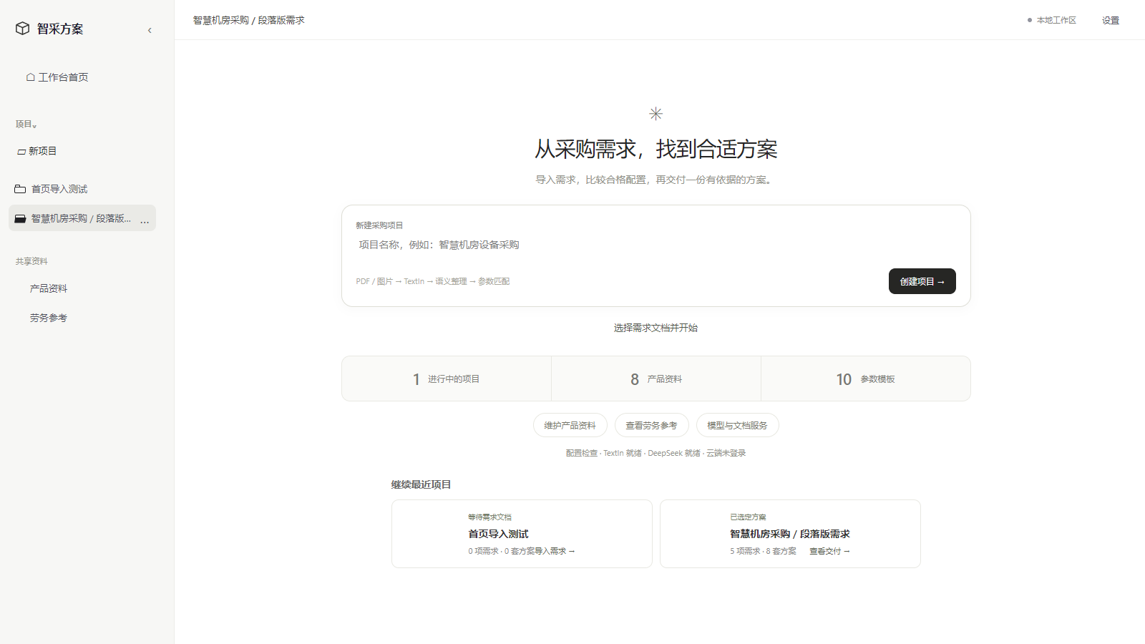
Task: Open 劳务参考 under shared resources
Action: coord(49,318)
